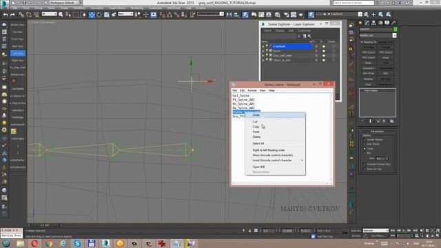
Task: Click Spl_Spine line in Notepad
Action: click(x=240, y=96)
